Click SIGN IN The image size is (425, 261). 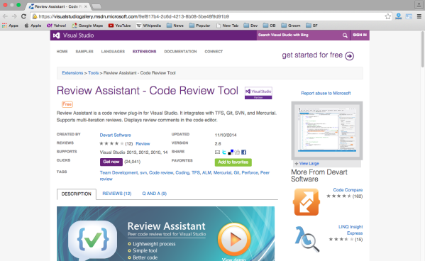[x=360, y=35]
